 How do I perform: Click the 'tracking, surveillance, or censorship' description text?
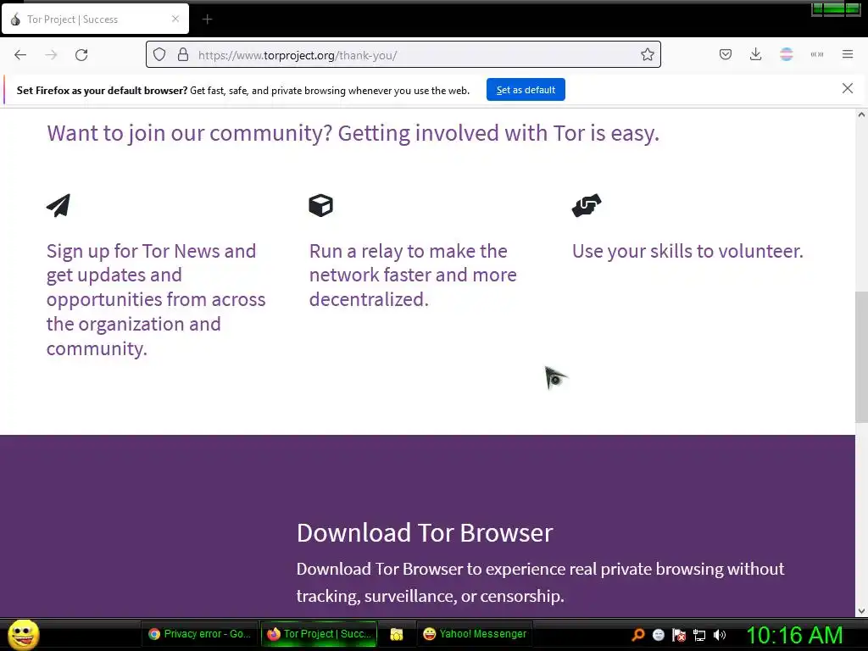430,596
